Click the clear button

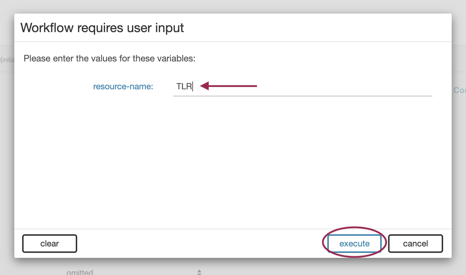click(50, 244)
